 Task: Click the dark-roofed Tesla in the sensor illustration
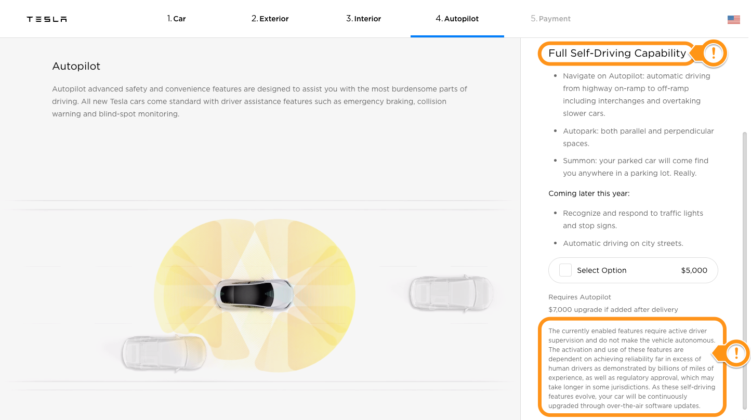(x=254, y=295)
